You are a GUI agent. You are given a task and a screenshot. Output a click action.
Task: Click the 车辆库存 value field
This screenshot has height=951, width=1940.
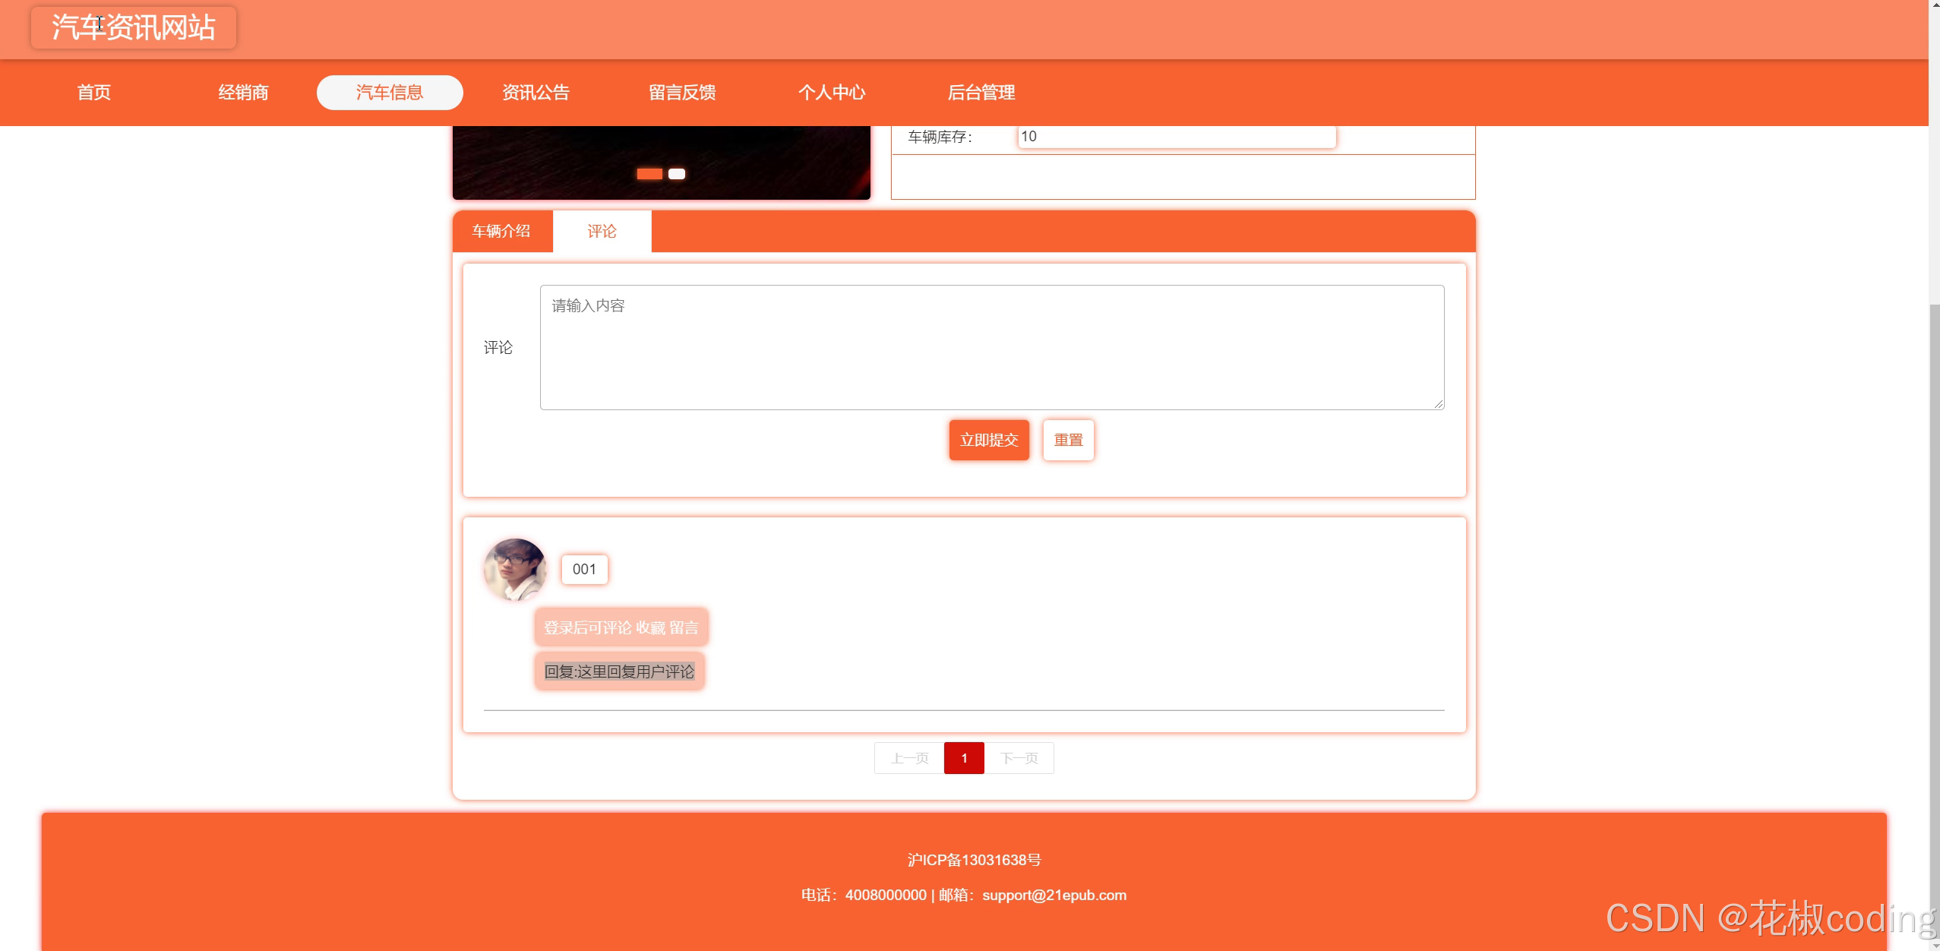[1176, 137]
